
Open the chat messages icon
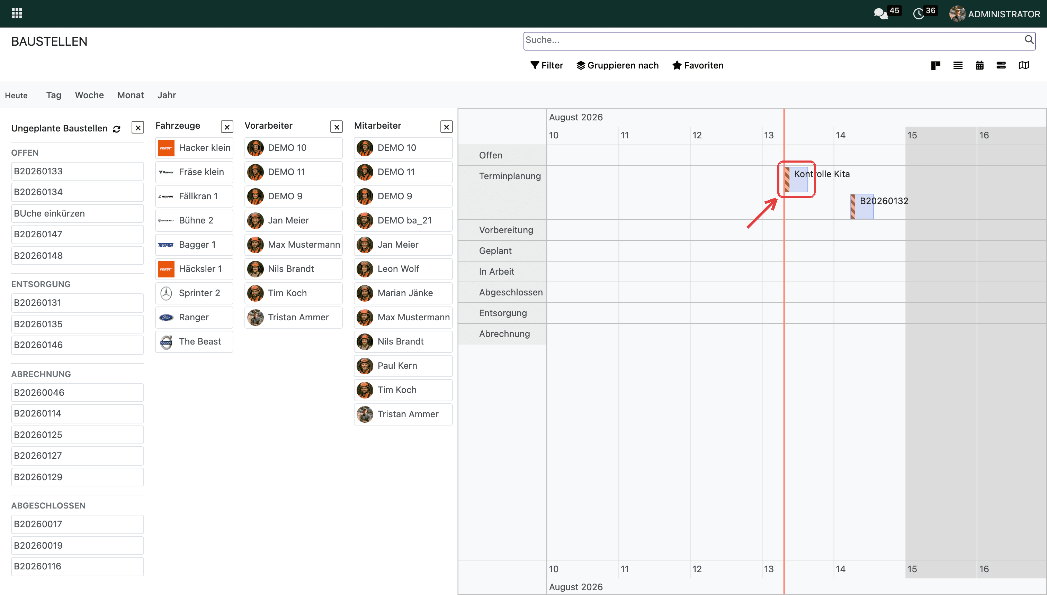[x=881, y=14]
